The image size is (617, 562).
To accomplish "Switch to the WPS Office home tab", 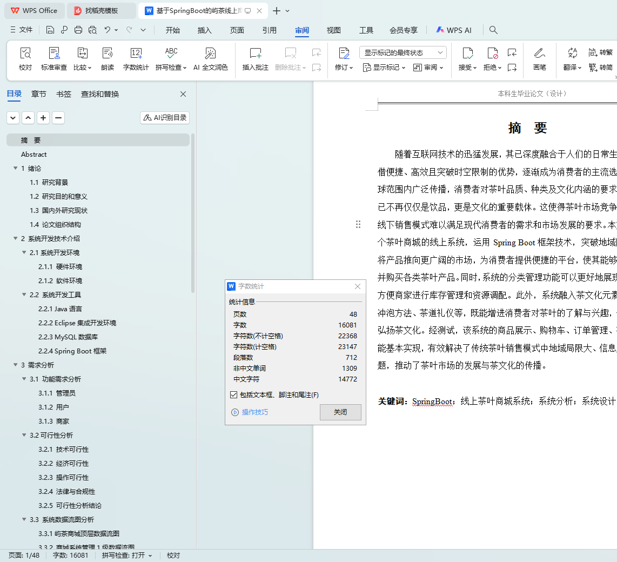I will (34, 11).
